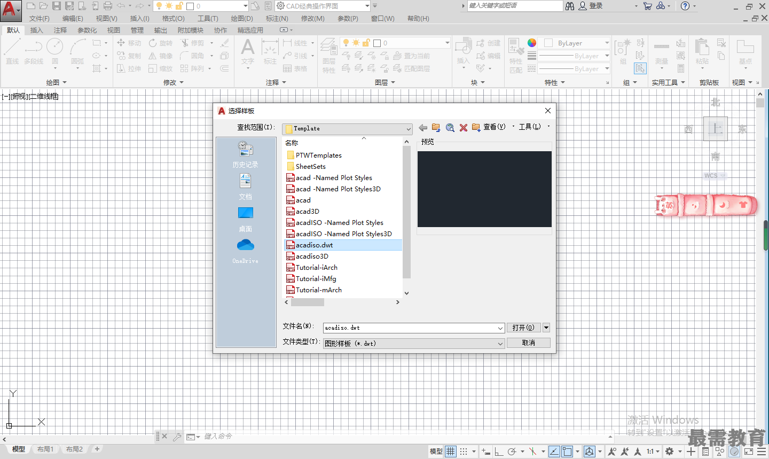Open OneDrive in dialog sidebar
This screenshot has width=769, height=459.
246,251
